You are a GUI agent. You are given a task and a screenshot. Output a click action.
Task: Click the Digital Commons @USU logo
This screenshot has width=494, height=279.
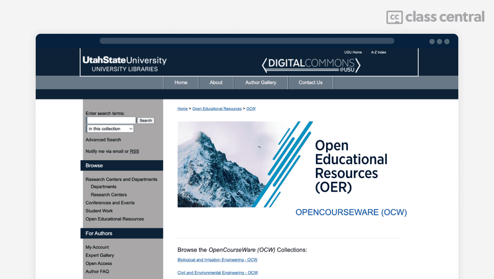[x=311, y=64]
